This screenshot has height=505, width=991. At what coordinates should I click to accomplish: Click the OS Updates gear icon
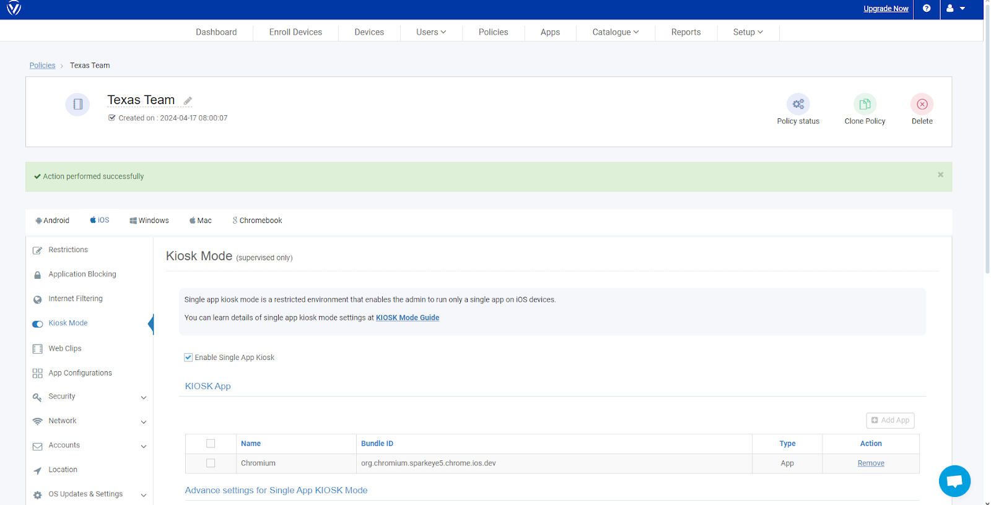click(x=37, y=494)
